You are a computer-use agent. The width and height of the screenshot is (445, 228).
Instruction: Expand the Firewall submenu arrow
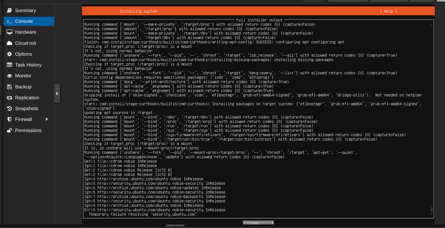tap(47, 119)
